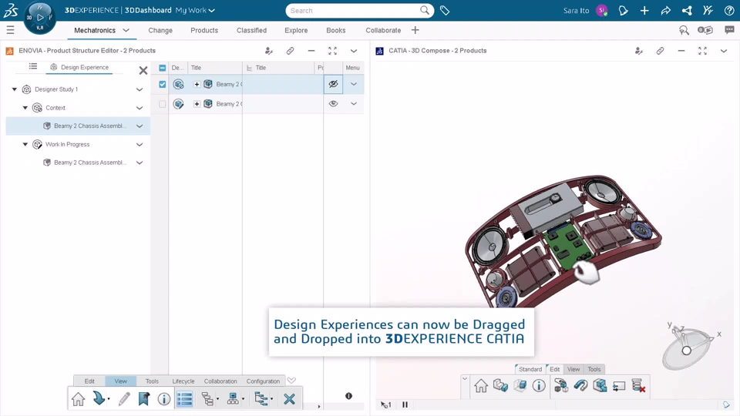Collapse the Designer Study 1 tree node
This screenshot has width=740, height=416.
15,89
